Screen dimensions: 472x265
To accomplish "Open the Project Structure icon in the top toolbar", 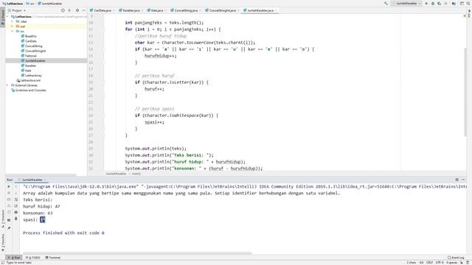I will point(454,3).
